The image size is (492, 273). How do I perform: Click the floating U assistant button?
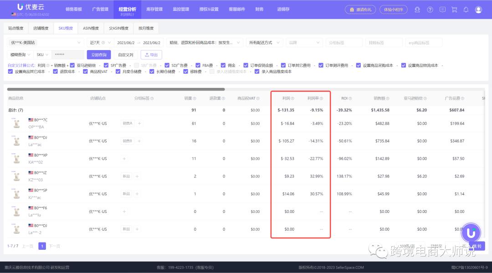point(471,233)
